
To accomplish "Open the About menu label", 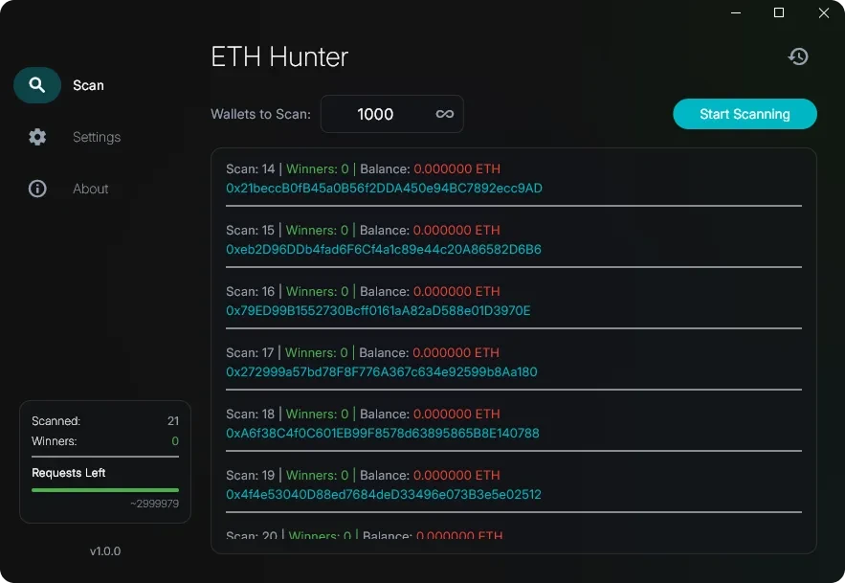I will tap(91, 189).
